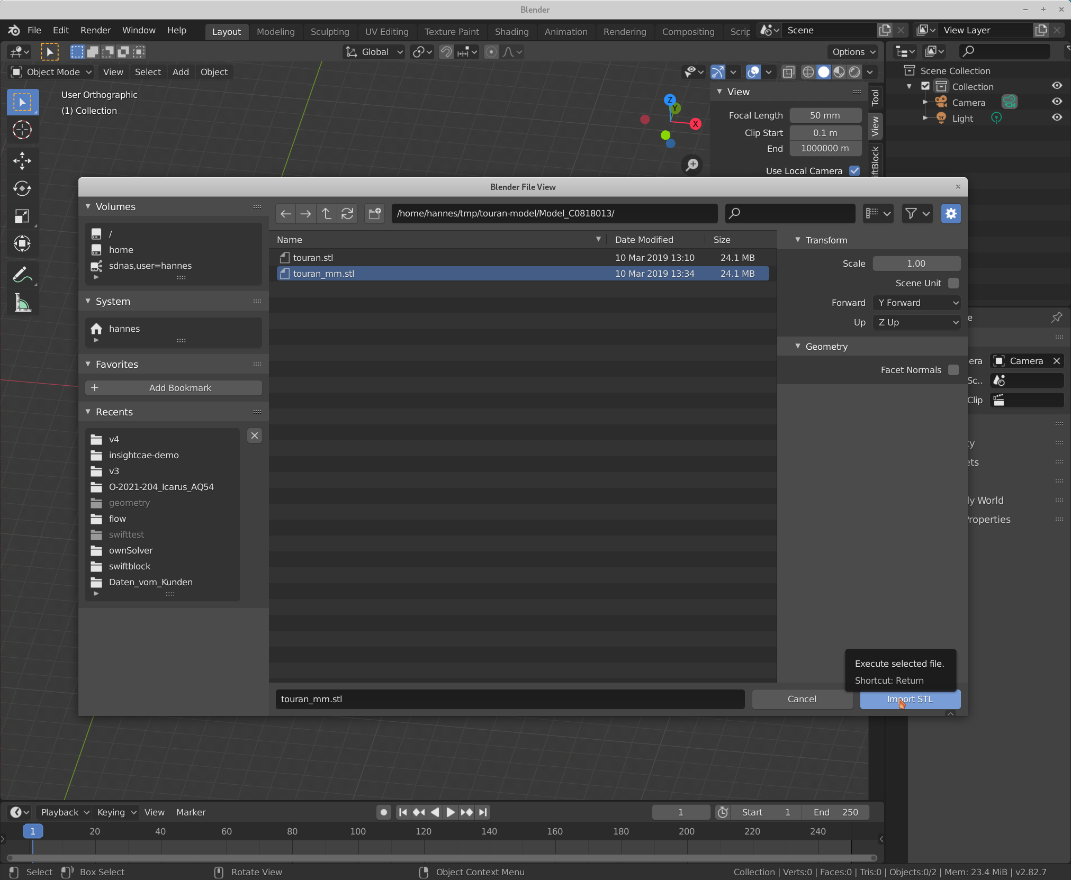Open the Up axis dropdown
Viewport: 1071px width, 880px height.
pos(917,322)
